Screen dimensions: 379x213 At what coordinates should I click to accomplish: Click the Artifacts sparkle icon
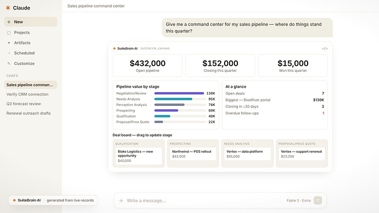pyautogui.click(x=9, y=43)
